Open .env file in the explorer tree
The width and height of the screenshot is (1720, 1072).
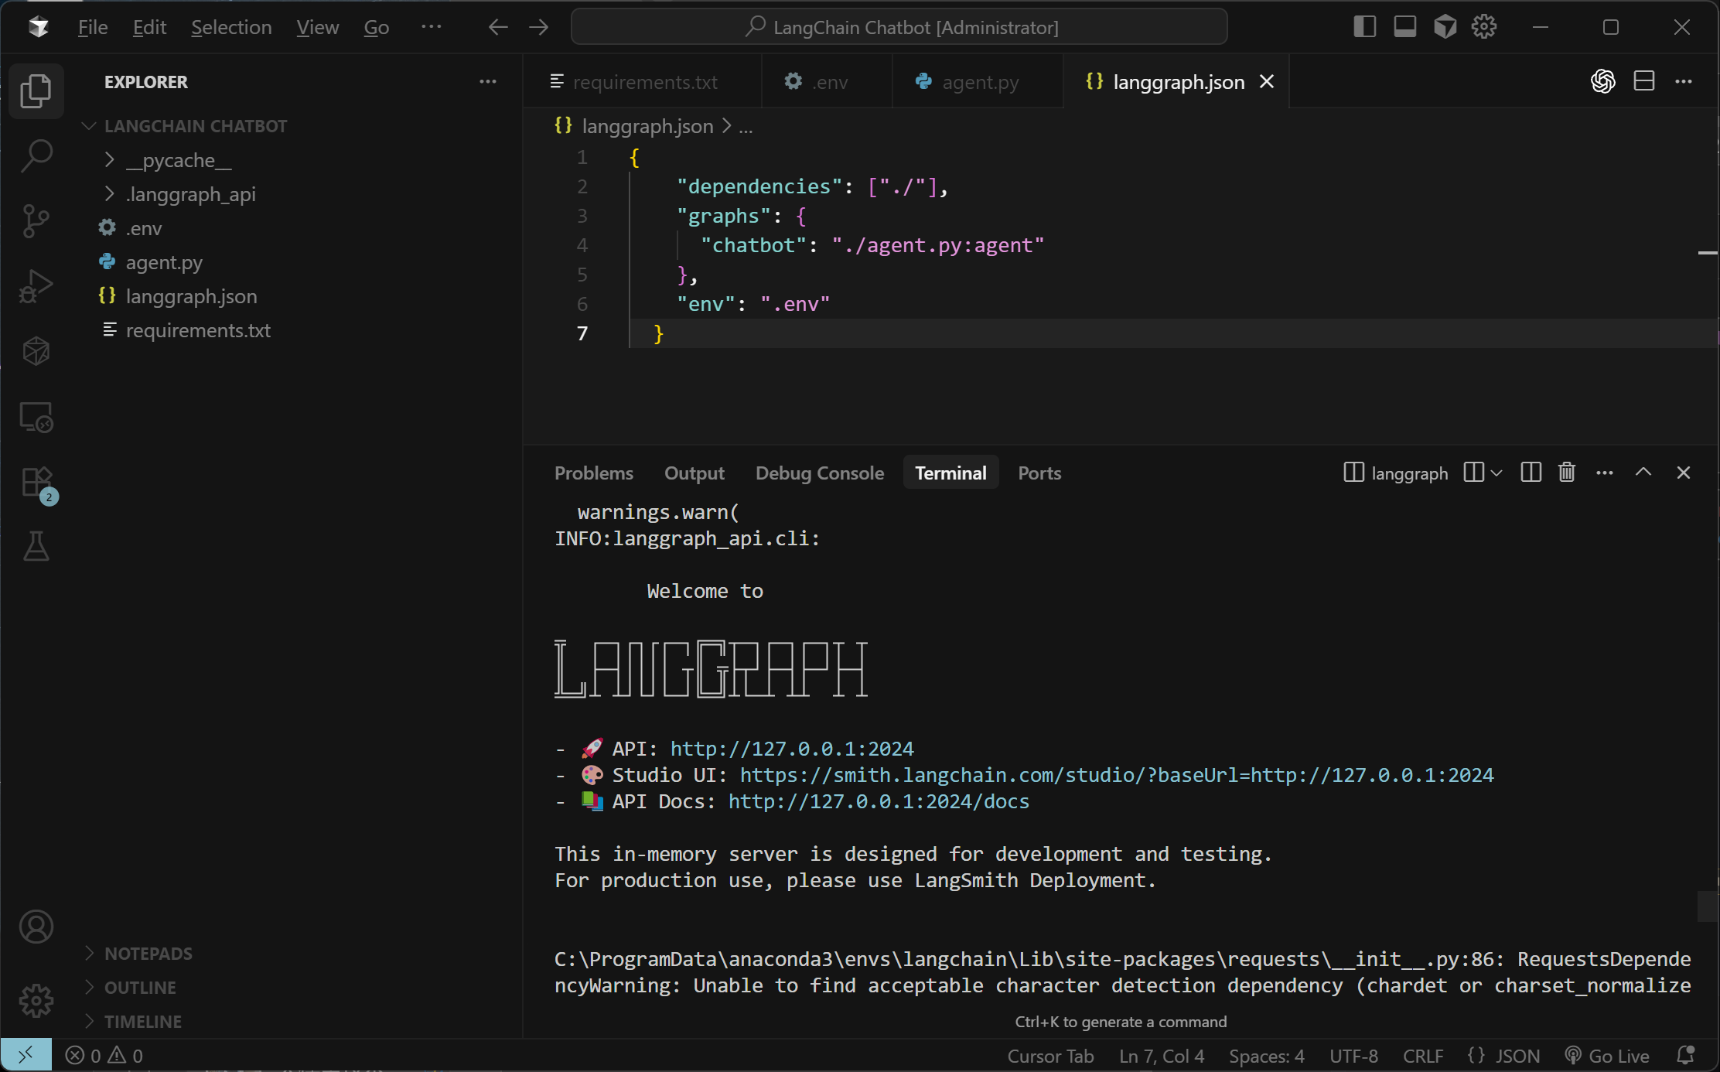tap(144, 228)
